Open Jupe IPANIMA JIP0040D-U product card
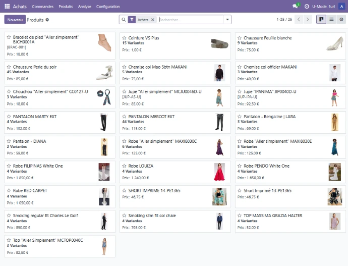This screenshot has height=266, width=348. (x=291, y=98)
